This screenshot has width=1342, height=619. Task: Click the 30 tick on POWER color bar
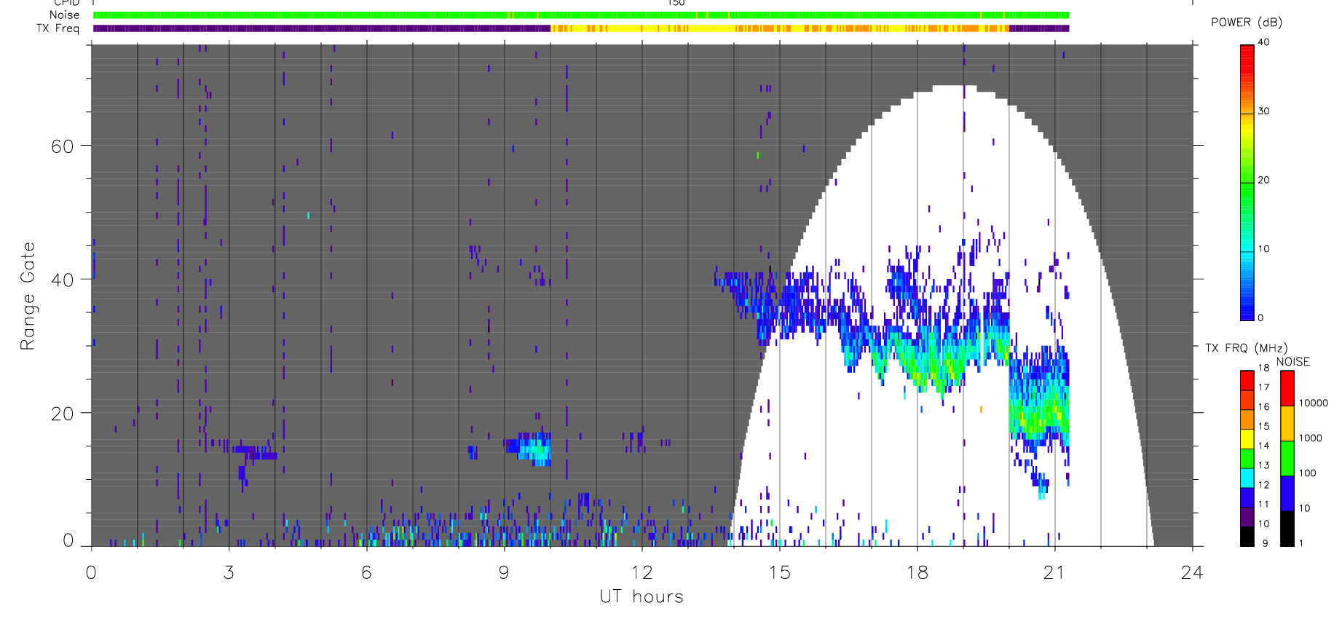point(1263,111)
